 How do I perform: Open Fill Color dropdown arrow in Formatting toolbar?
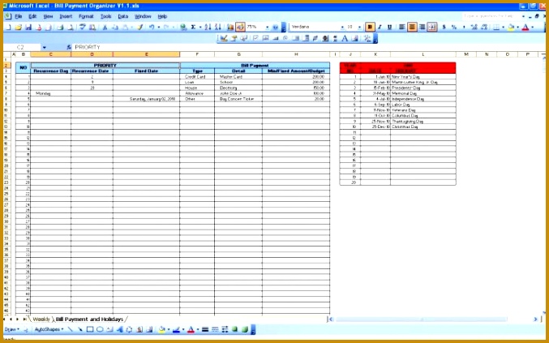click(x=517, y=27)
